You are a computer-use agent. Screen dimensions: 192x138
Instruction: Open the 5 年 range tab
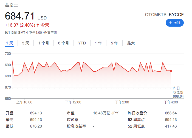click(114, 43)
